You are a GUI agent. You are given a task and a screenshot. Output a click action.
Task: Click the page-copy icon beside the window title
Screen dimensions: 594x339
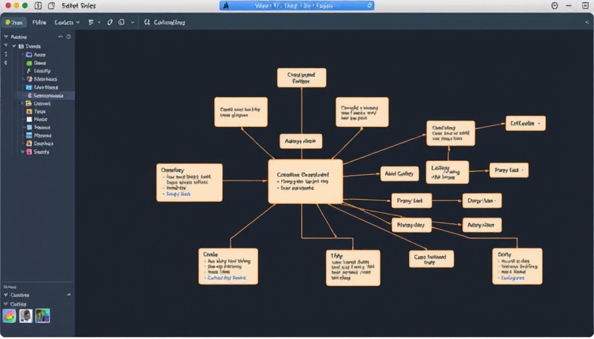pyautogui.click(x=52, y=6)
